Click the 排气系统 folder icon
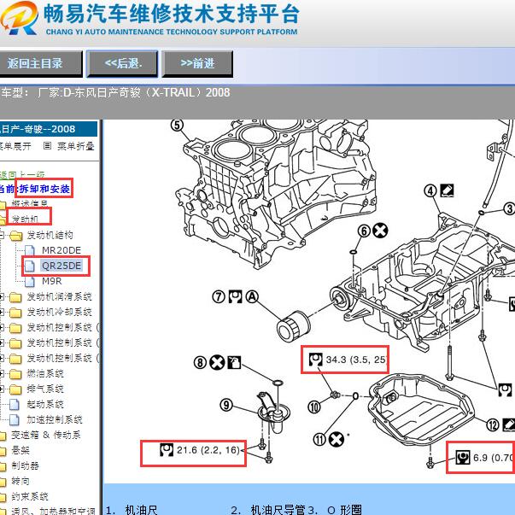The width and height of the screenshot is (515, 515). [15, 389]
